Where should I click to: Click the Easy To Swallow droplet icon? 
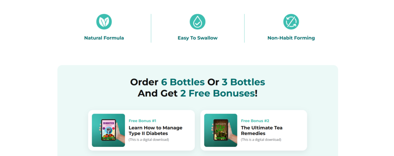tap(197, 22)
